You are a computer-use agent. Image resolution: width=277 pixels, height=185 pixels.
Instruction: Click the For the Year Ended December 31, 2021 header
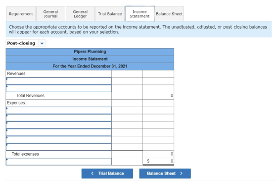(x=90, y=66)
